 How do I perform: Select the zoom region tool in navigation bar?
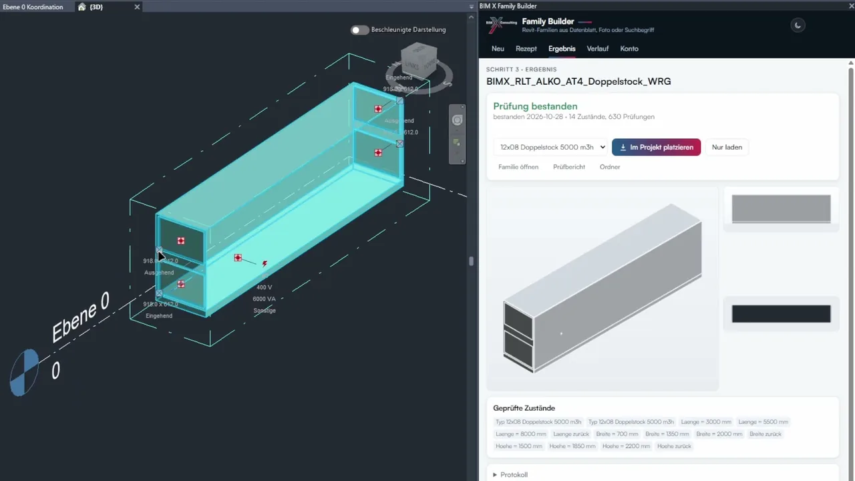pyautogui.click(x=458, y=142)
